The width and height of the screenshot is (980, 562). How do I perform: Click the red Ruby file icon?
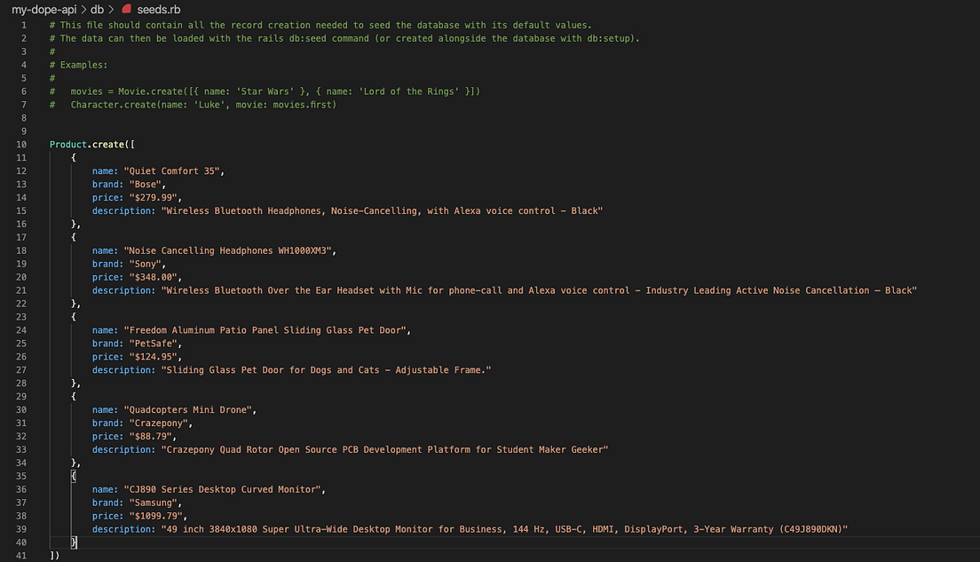pyautogui.click(x=126, y=9)
